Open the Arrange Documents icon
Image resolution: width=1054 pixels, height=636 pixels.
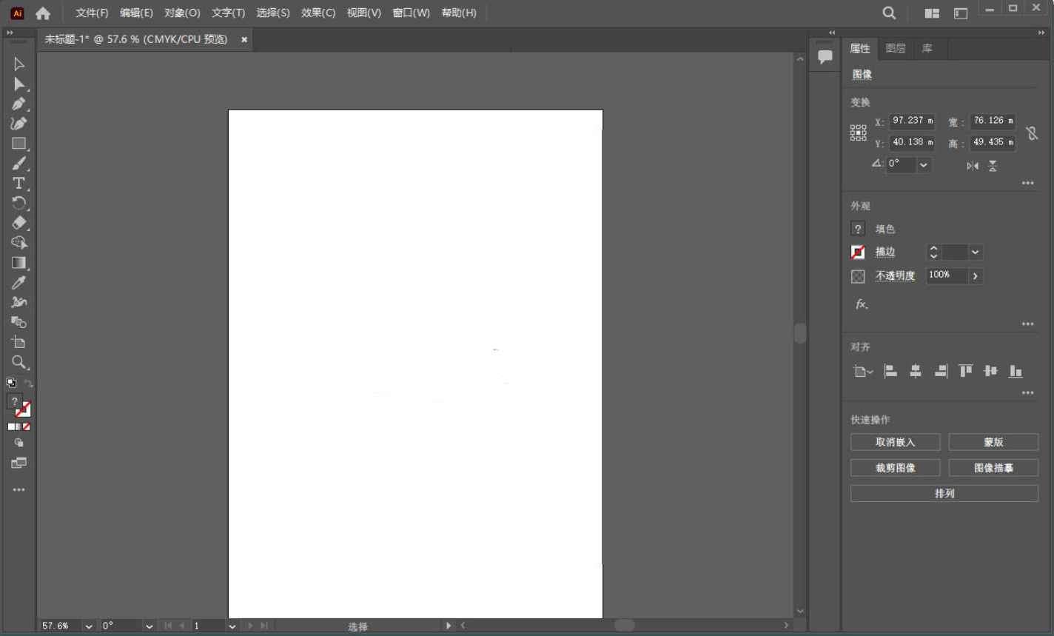tap(932, 13)
